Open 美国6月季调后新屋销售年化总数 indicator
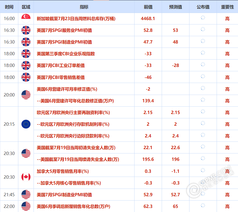238x212 pixels. (73, 206)
